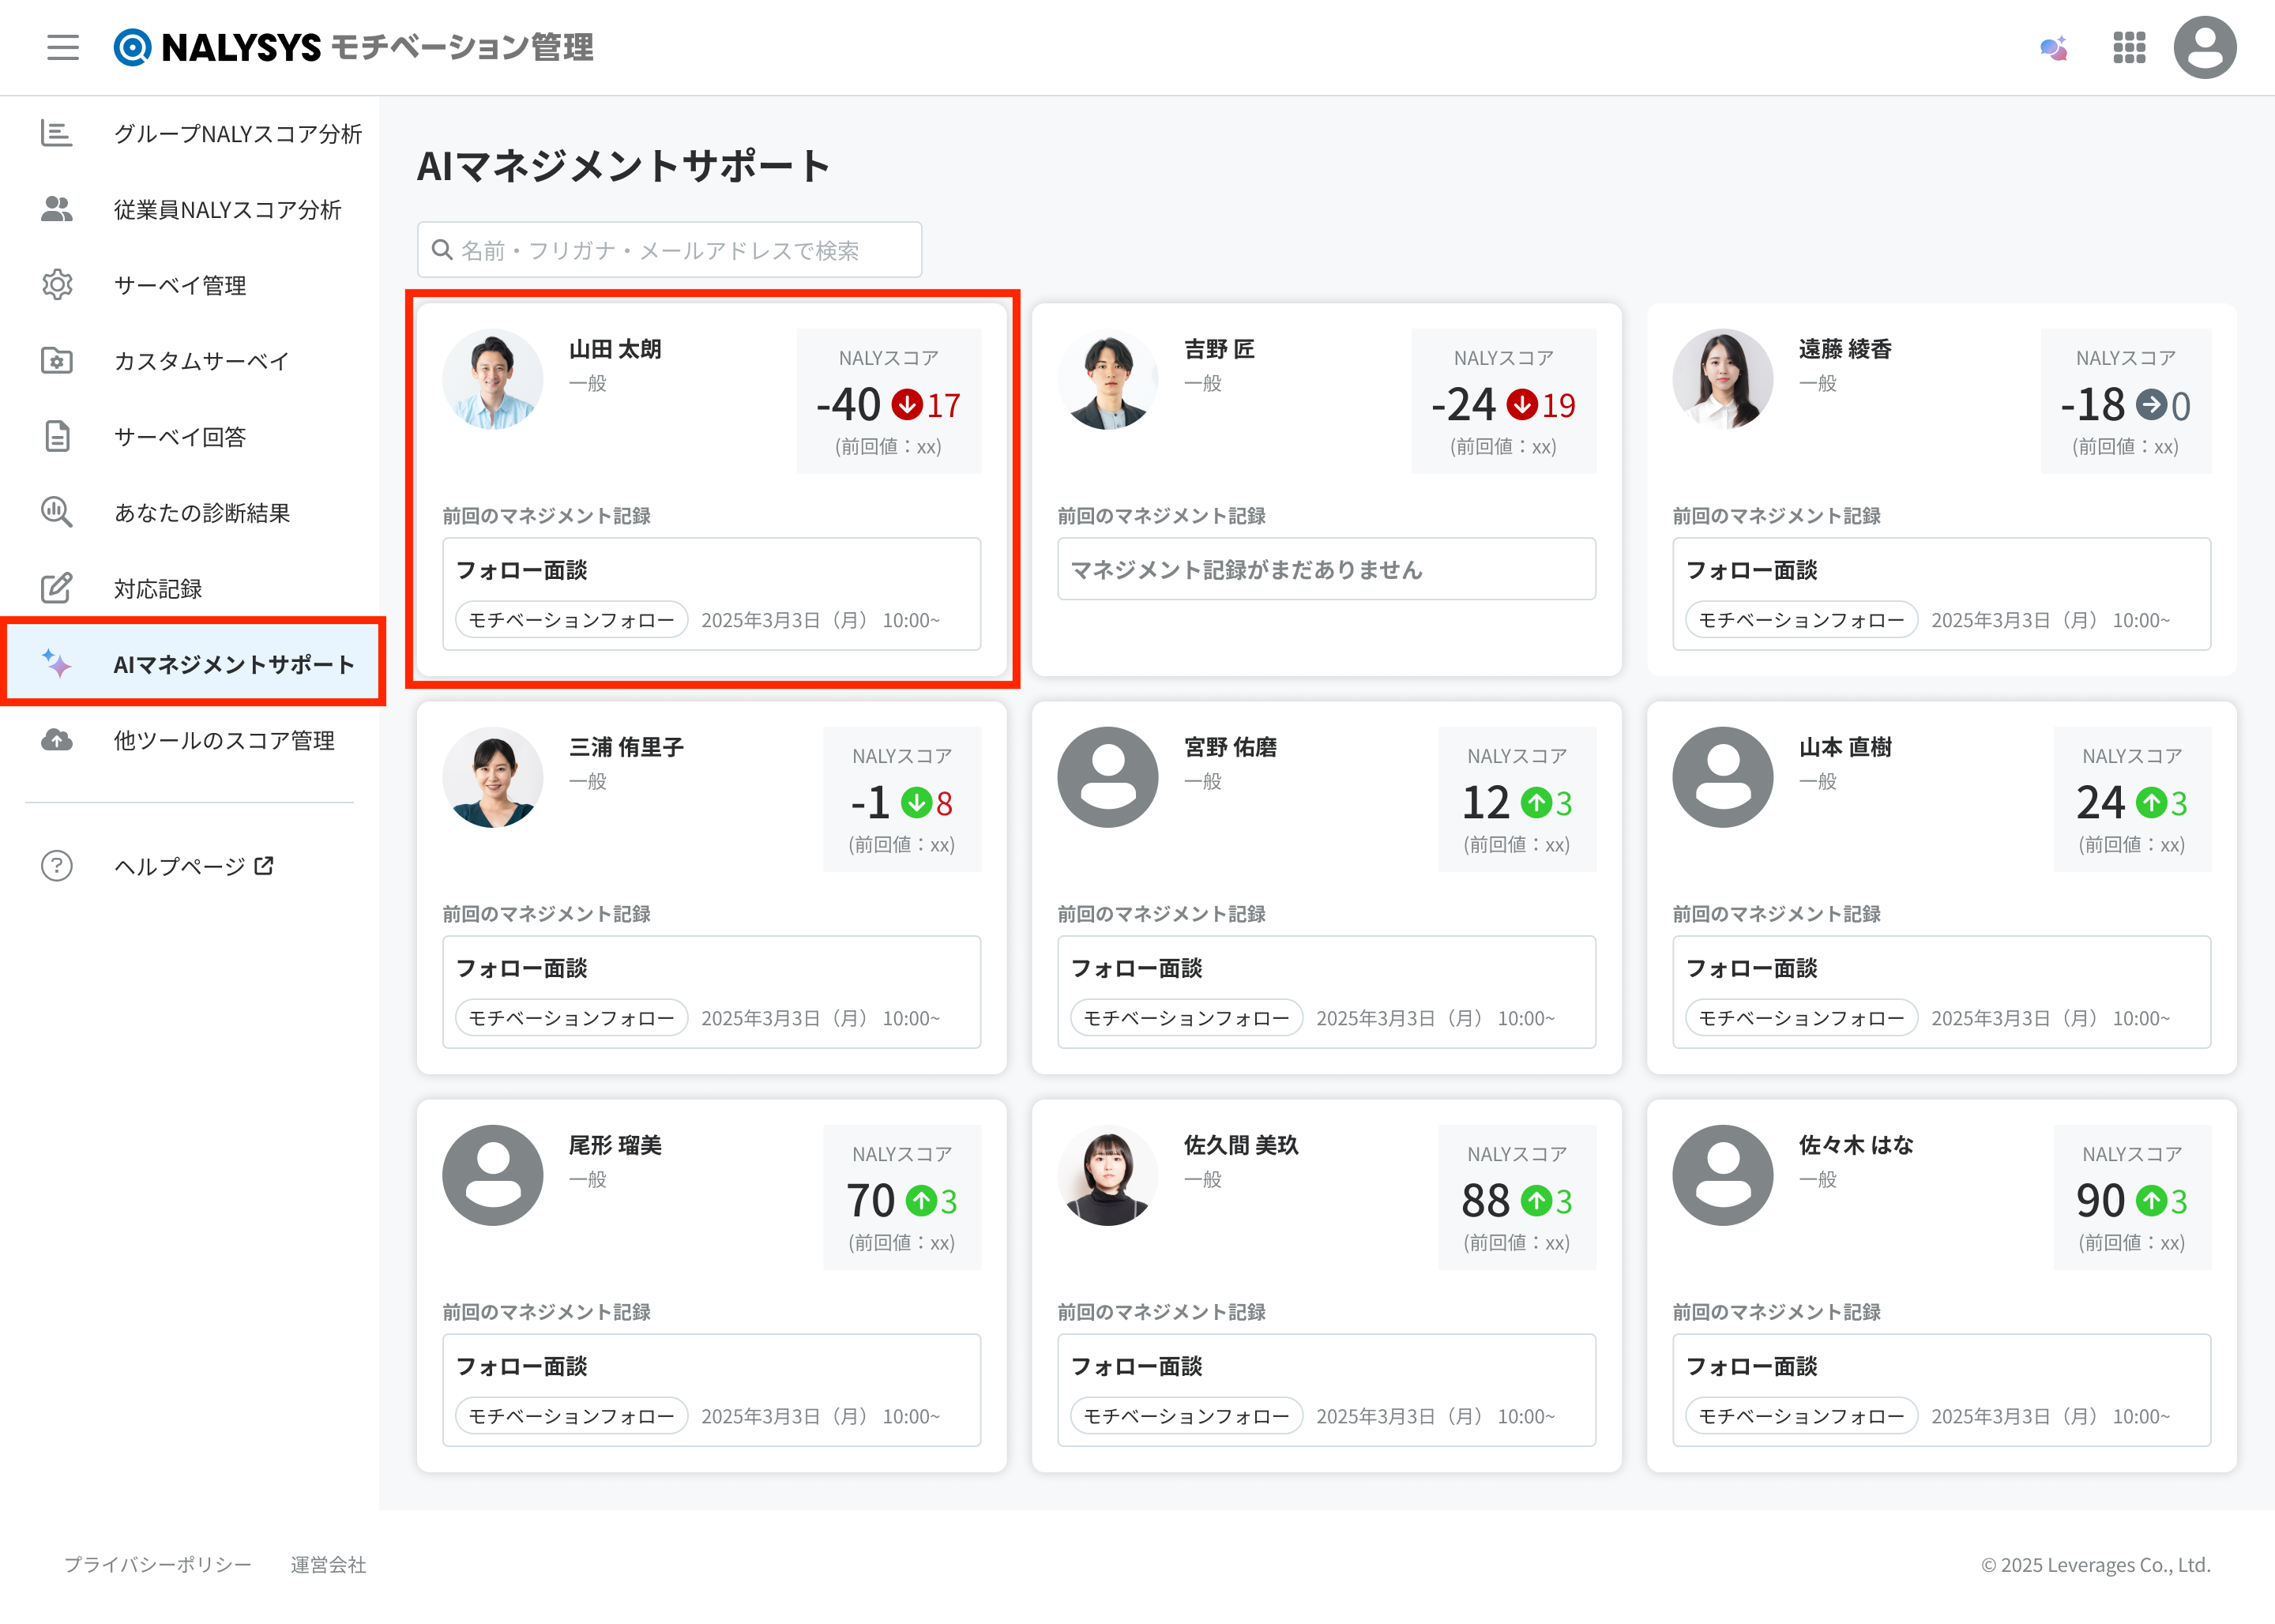Click the サーベイ管理 gear icon
2275x1624 pixels.
point(56,285)
